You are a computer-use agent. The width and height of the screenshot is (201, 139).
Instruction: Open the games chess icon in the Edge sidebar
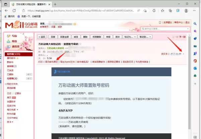click(195, 53)
